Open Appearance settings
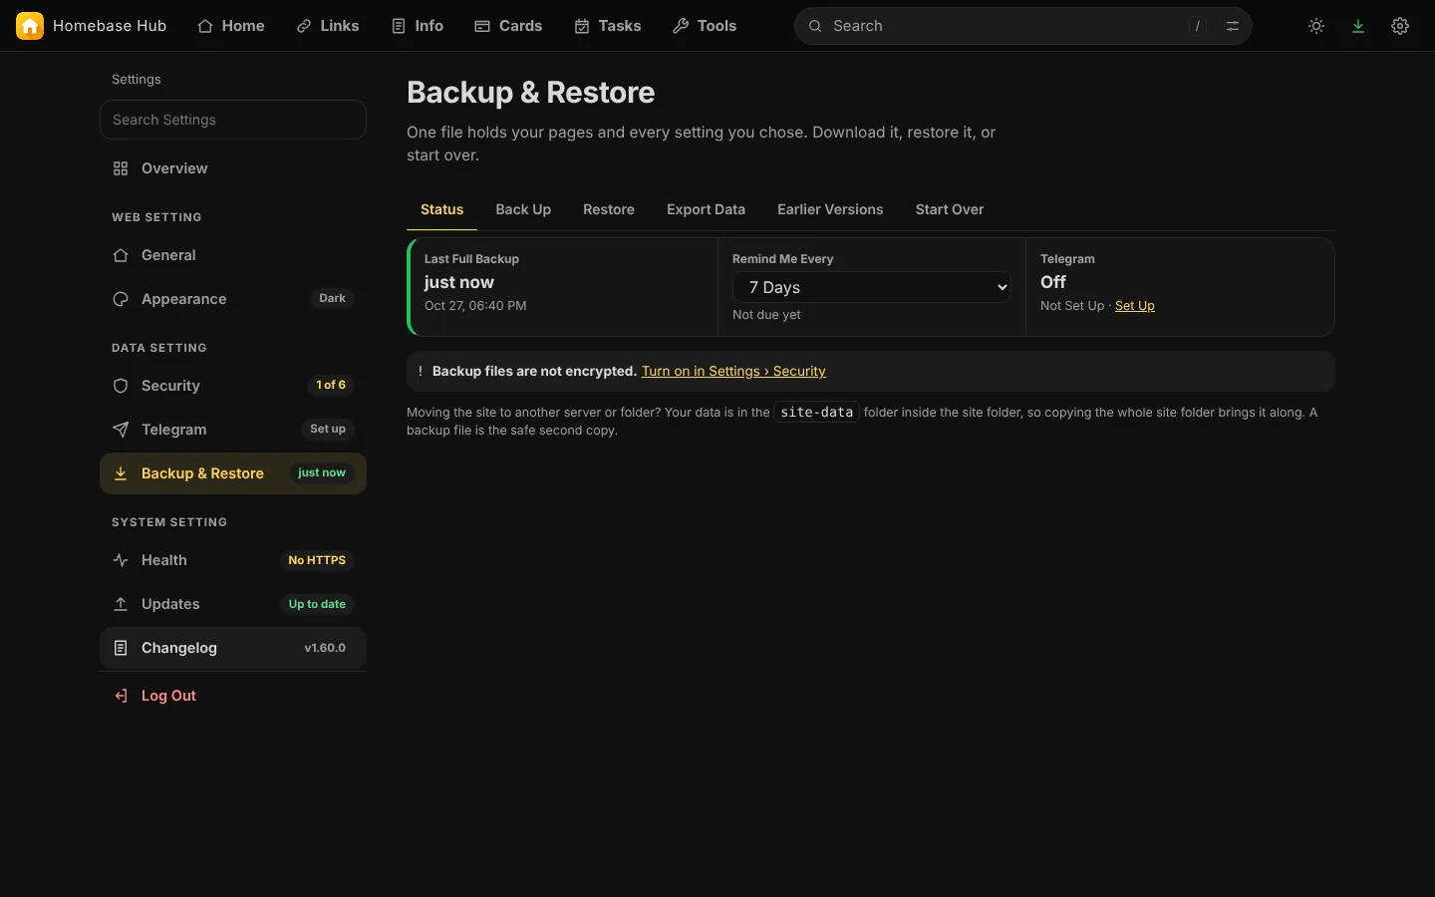 (233, 299)
